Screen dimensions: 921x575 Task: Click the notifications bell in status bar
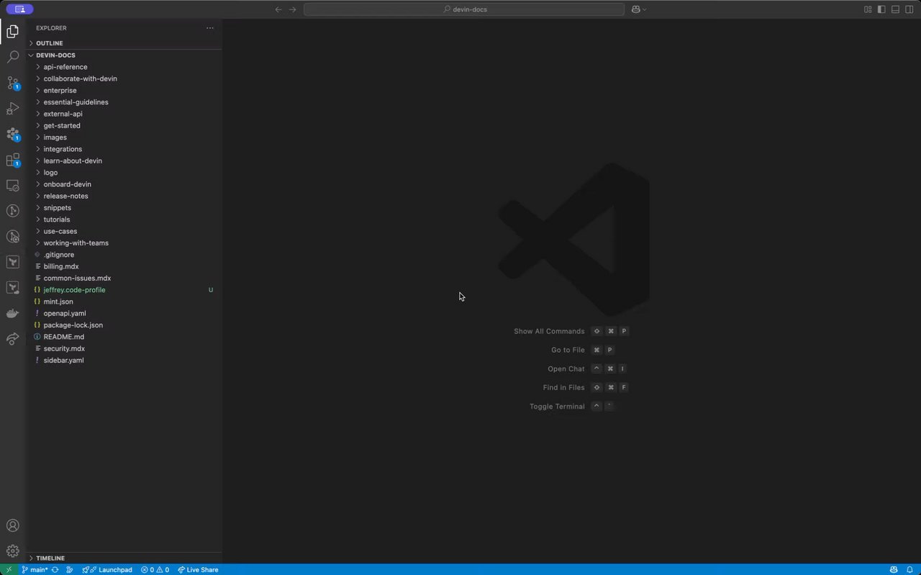(x=909, y=569)
